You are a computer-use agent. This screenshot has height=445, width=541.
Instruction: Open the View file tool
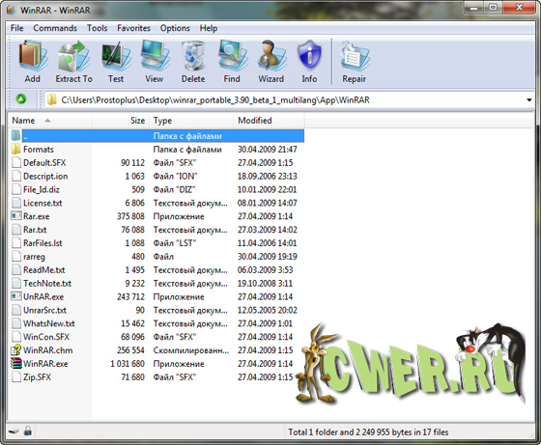click(155, 62)
